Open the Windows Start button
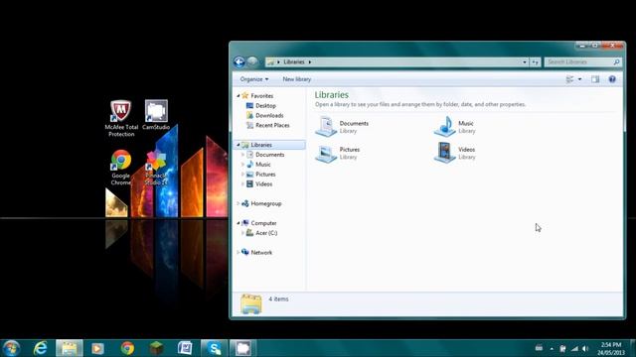Image resolution: width=636 pixels, height=357 pixels. tap(11, 348)
